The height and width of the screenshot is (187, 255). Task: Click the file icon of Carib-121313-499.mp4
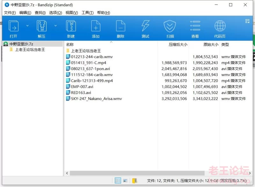(68, 81)
